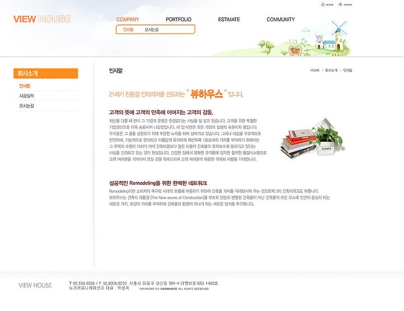Screen dimensions: 404x311
Task: Open the COMMUNITY menu
Action: (x=281, y=19)
